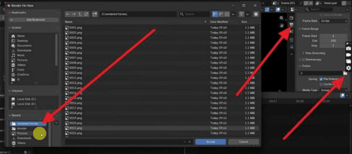
Task: Click file name input field
Action: pyautogui.click(x=123, y=142)
